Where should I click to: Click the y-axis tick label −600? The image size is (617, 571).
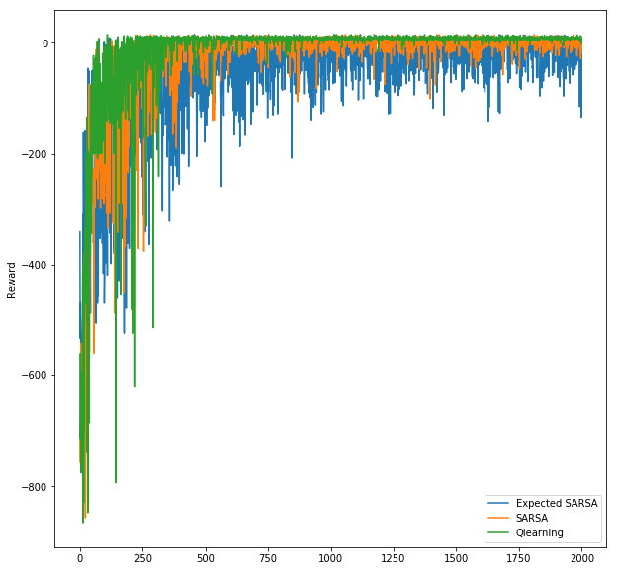coord(34,376)
